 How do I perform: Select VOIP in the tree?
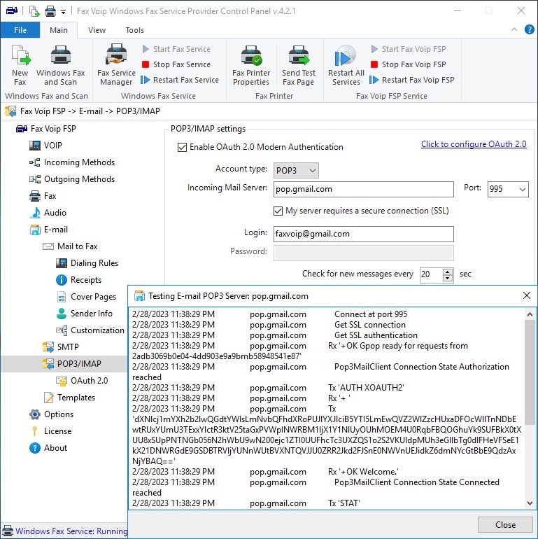point(45,146)
